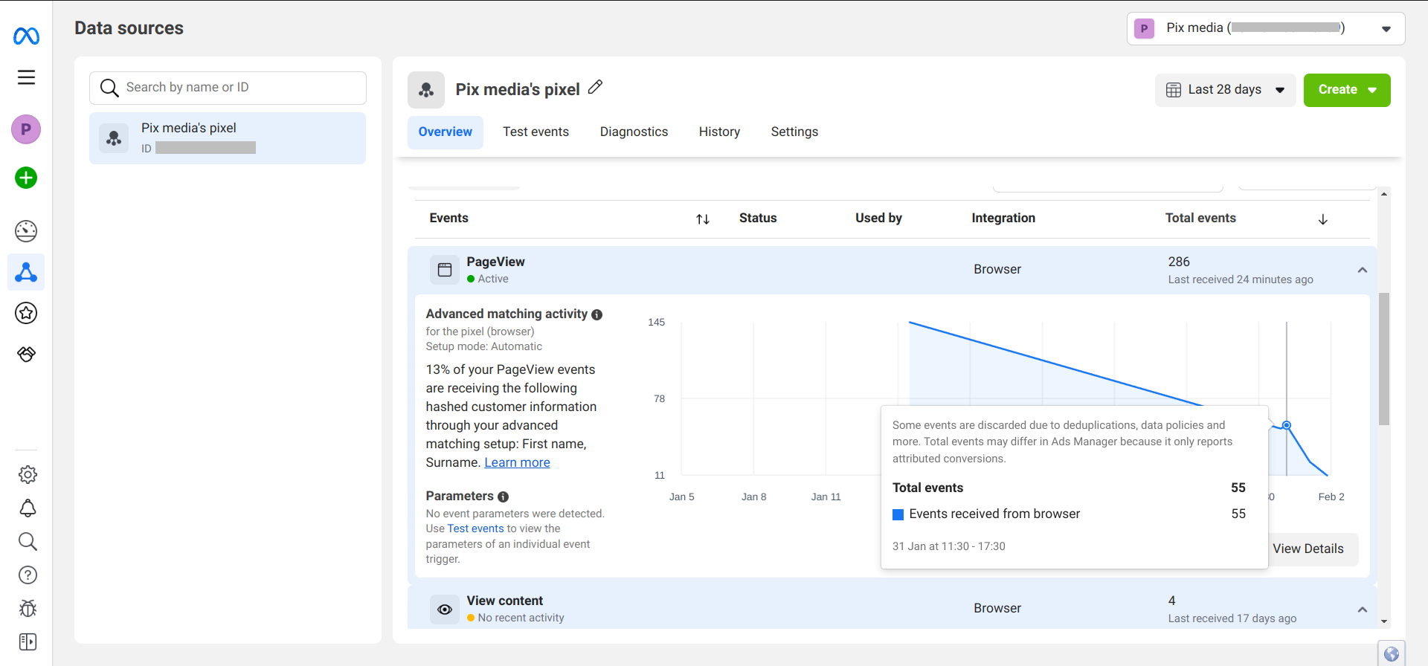Click the vertical scrollbar thumb
Screen dimensions: 1428x666
click(x=1383, y=358)
